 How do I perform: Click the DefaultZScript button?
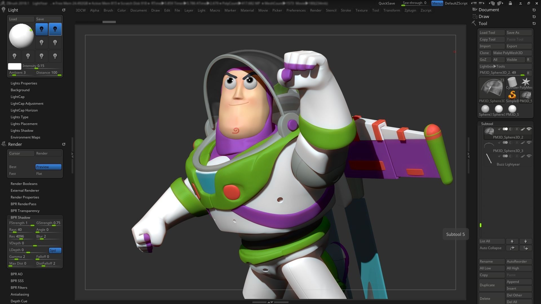(x=456, y=3)
